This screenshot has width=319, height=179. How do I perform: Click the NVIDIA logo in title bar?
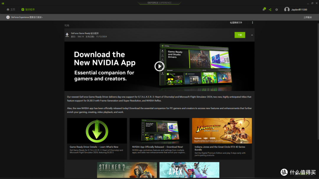click(x=3, y=3)
